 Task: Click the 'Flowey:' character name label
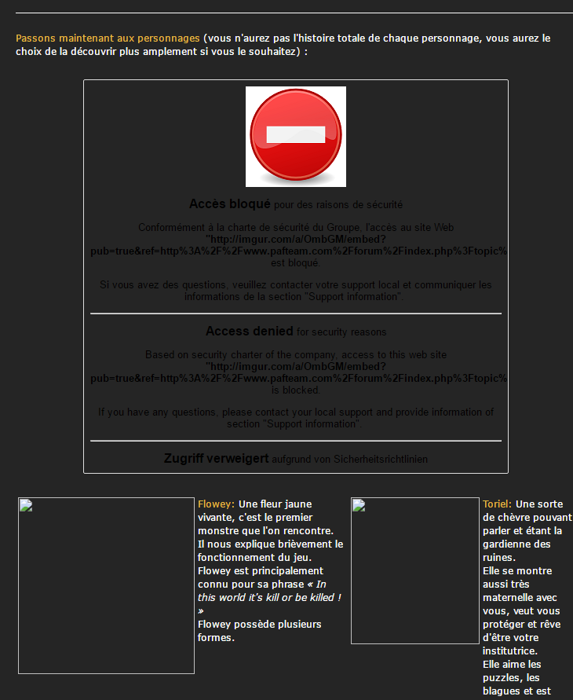[216, 504]
